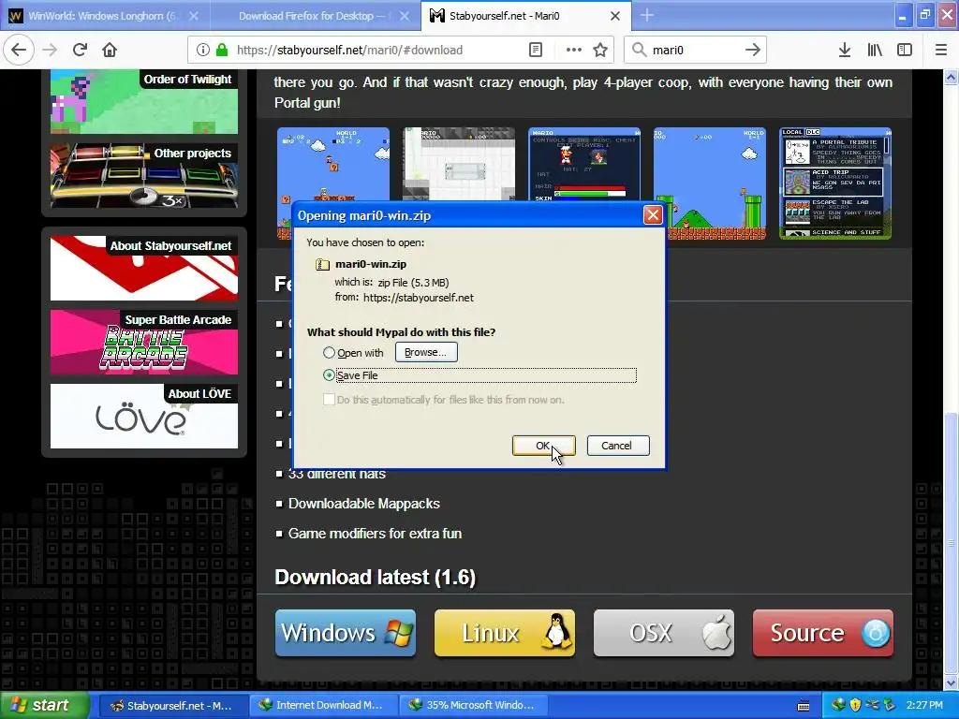This screenshot has width=959, height=719.
Task: Open the hamburger application menu
Action: tap(941, 51)
